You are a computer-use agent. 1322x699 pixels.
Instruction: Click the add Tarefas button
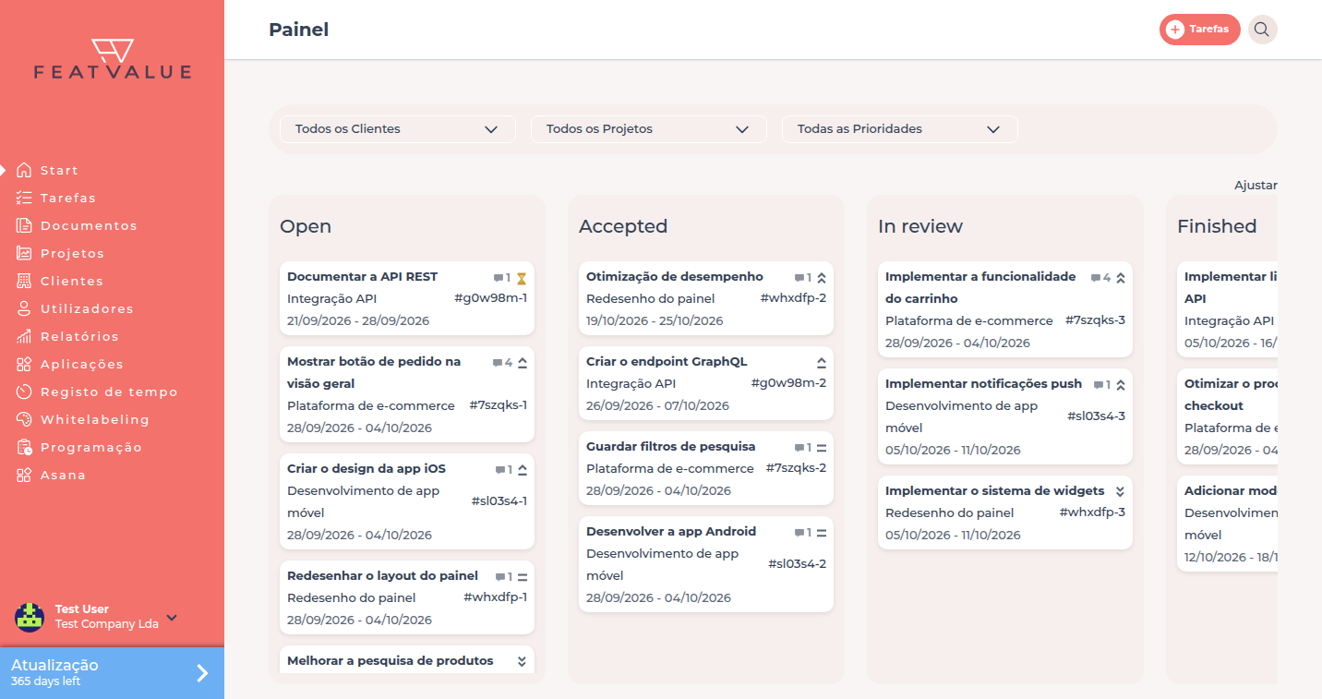[x=1200, y=30]
